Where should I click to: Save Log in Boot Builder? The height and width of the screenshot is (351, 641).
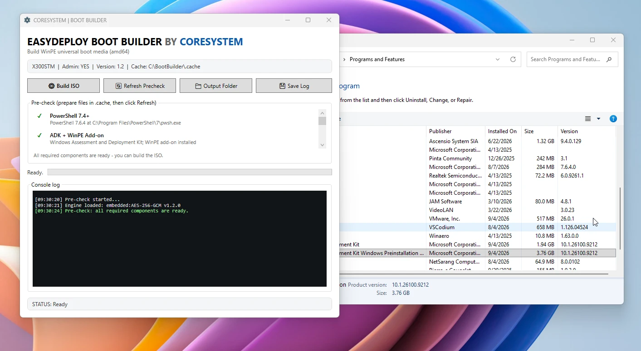click(x=294, y=86)
